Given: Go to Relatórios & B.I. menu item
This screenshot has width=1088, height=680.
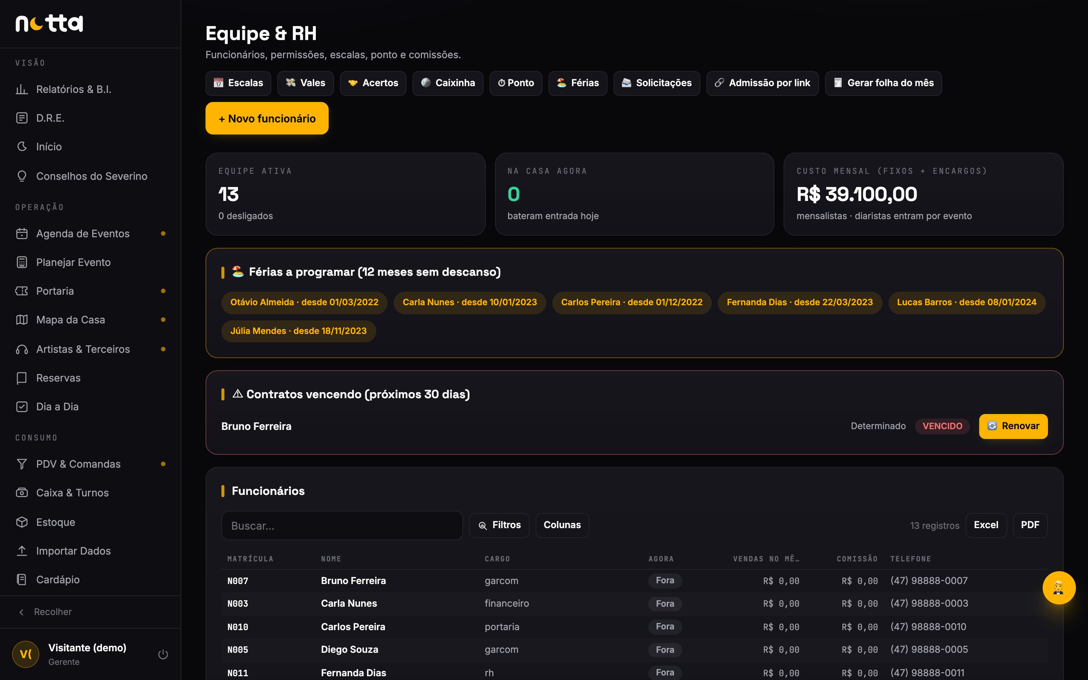Looking at the screenshot, I should click(90, 89).
